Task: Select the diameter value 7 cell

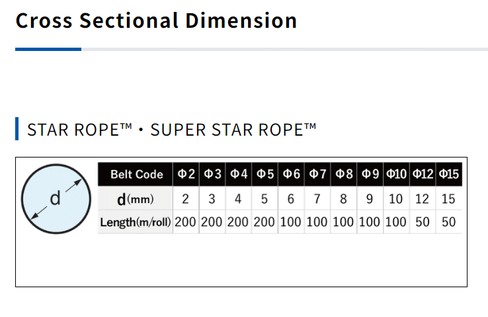Action: pos(317,199)
